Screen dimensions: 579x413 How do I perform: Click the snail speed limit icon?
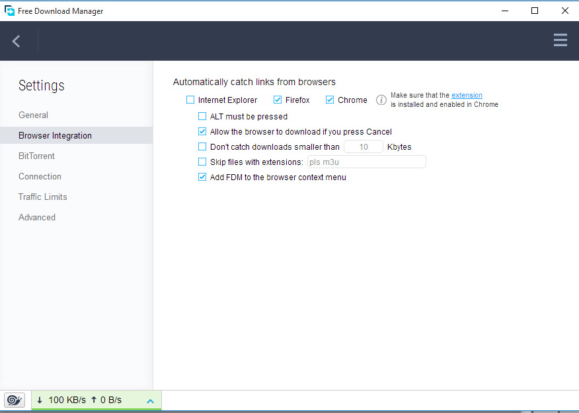(14, 400)
